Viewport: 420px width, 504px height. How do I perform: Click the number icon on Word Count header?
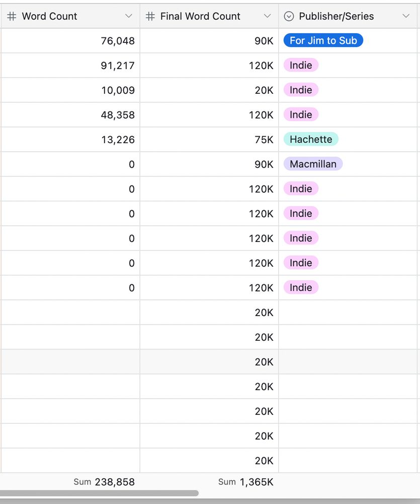click(x=11, y=16)
